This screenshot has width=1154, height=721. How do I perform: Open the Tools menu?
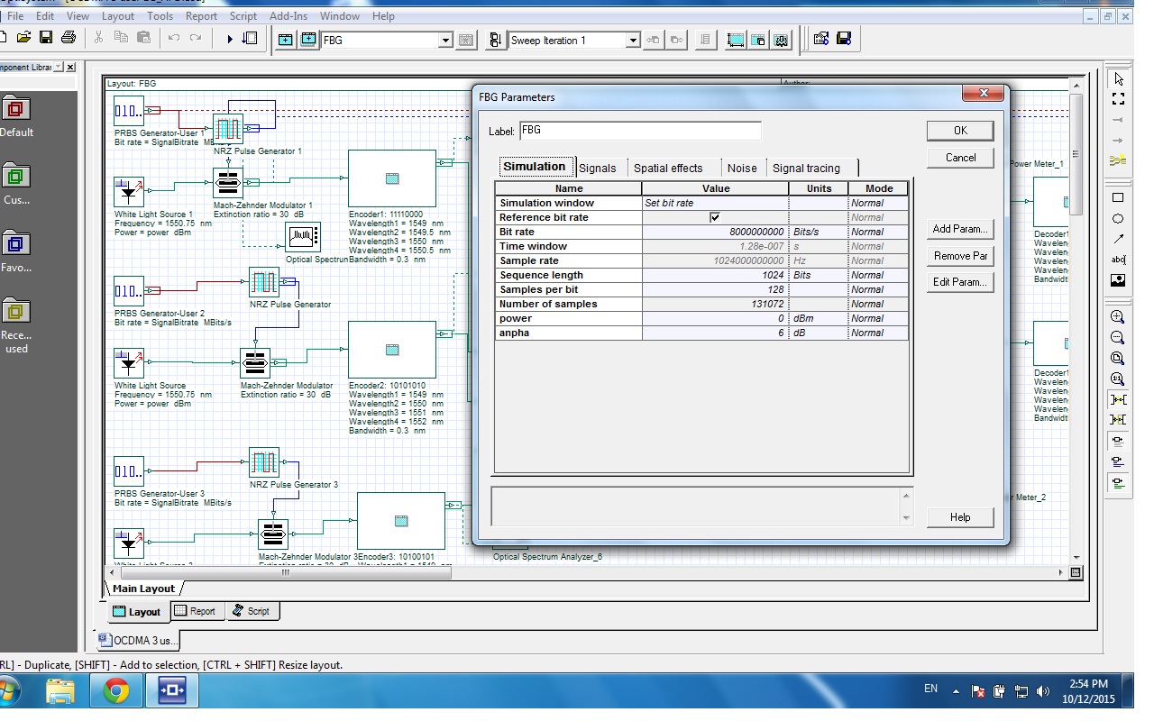point(160,16)
